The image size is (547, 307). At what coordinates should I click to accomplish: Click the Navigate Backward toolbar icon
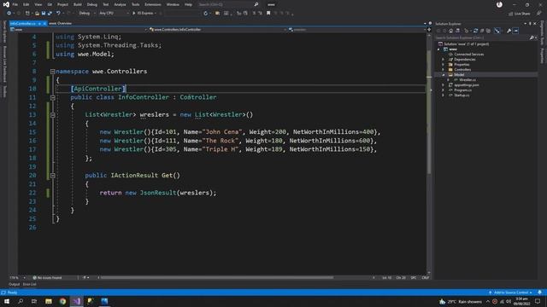tap(9, 14)
